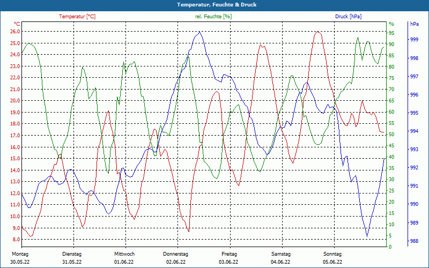Click the '05.06.22' date label
The height and width of the screenshot is (268, 429).
tap(332, 262)
